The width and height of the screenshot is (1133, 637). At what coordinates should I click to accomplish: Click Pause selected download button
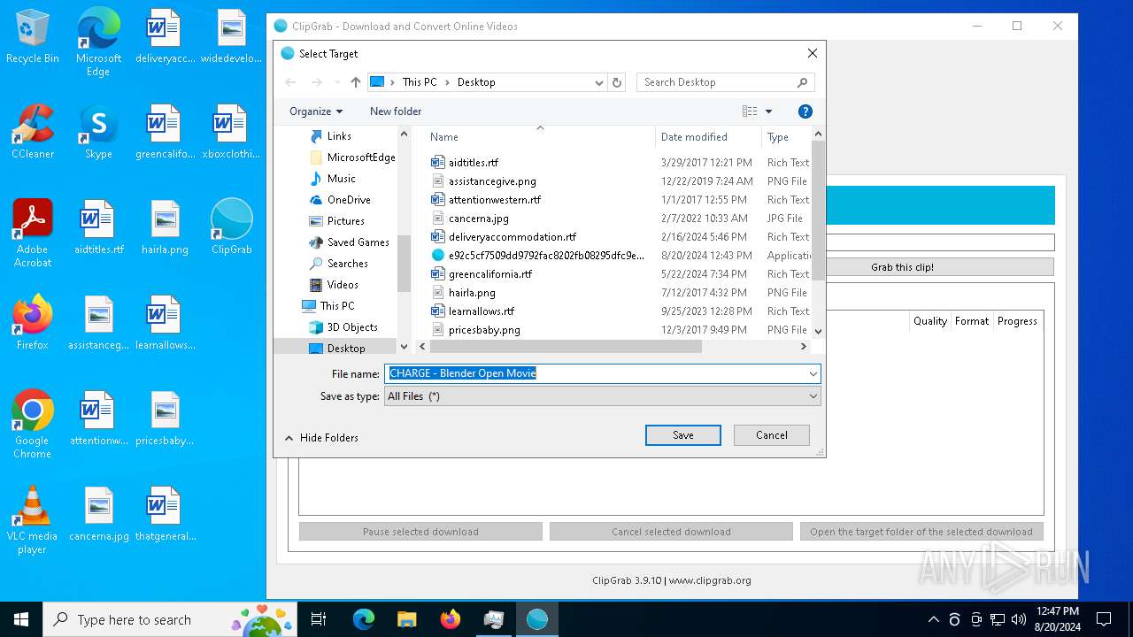(x=420, y=532)
